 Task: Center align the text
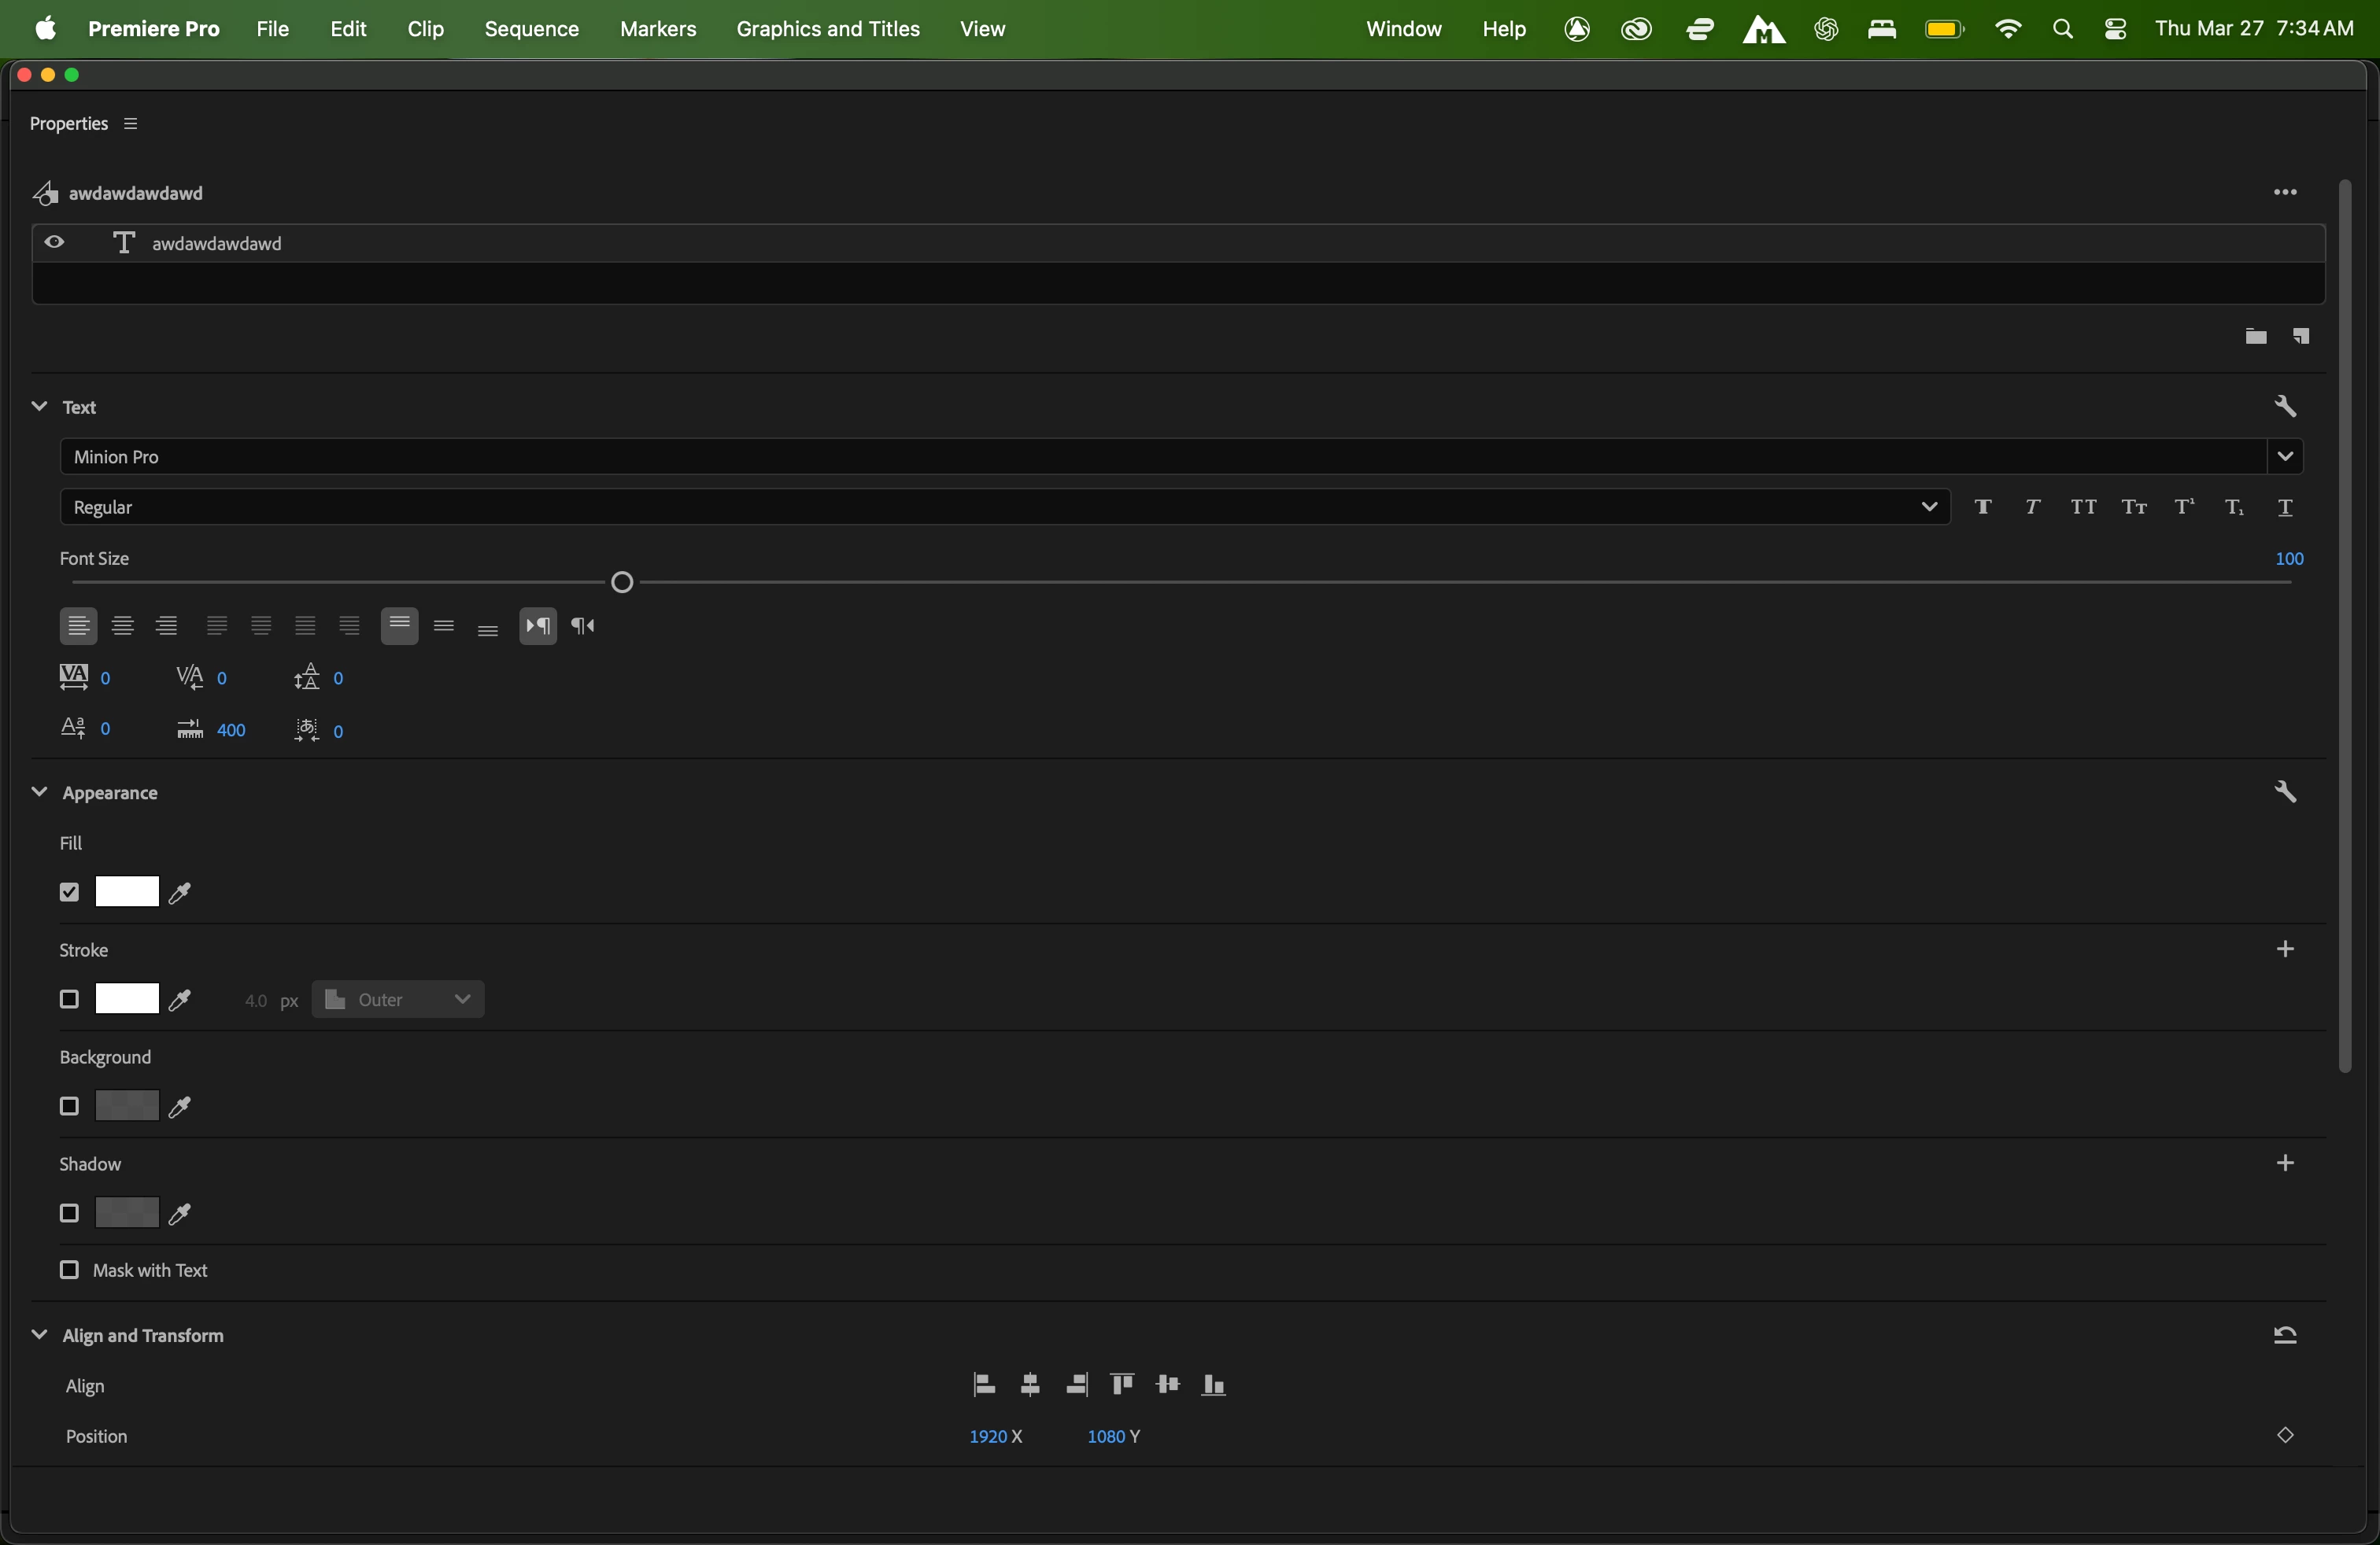(x=123, y=627)
